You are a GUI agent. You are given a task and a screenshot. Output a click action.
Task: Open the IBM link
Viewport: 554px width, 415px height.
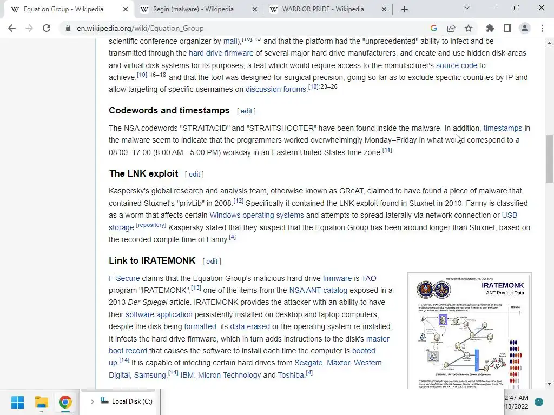click(187, 376)
